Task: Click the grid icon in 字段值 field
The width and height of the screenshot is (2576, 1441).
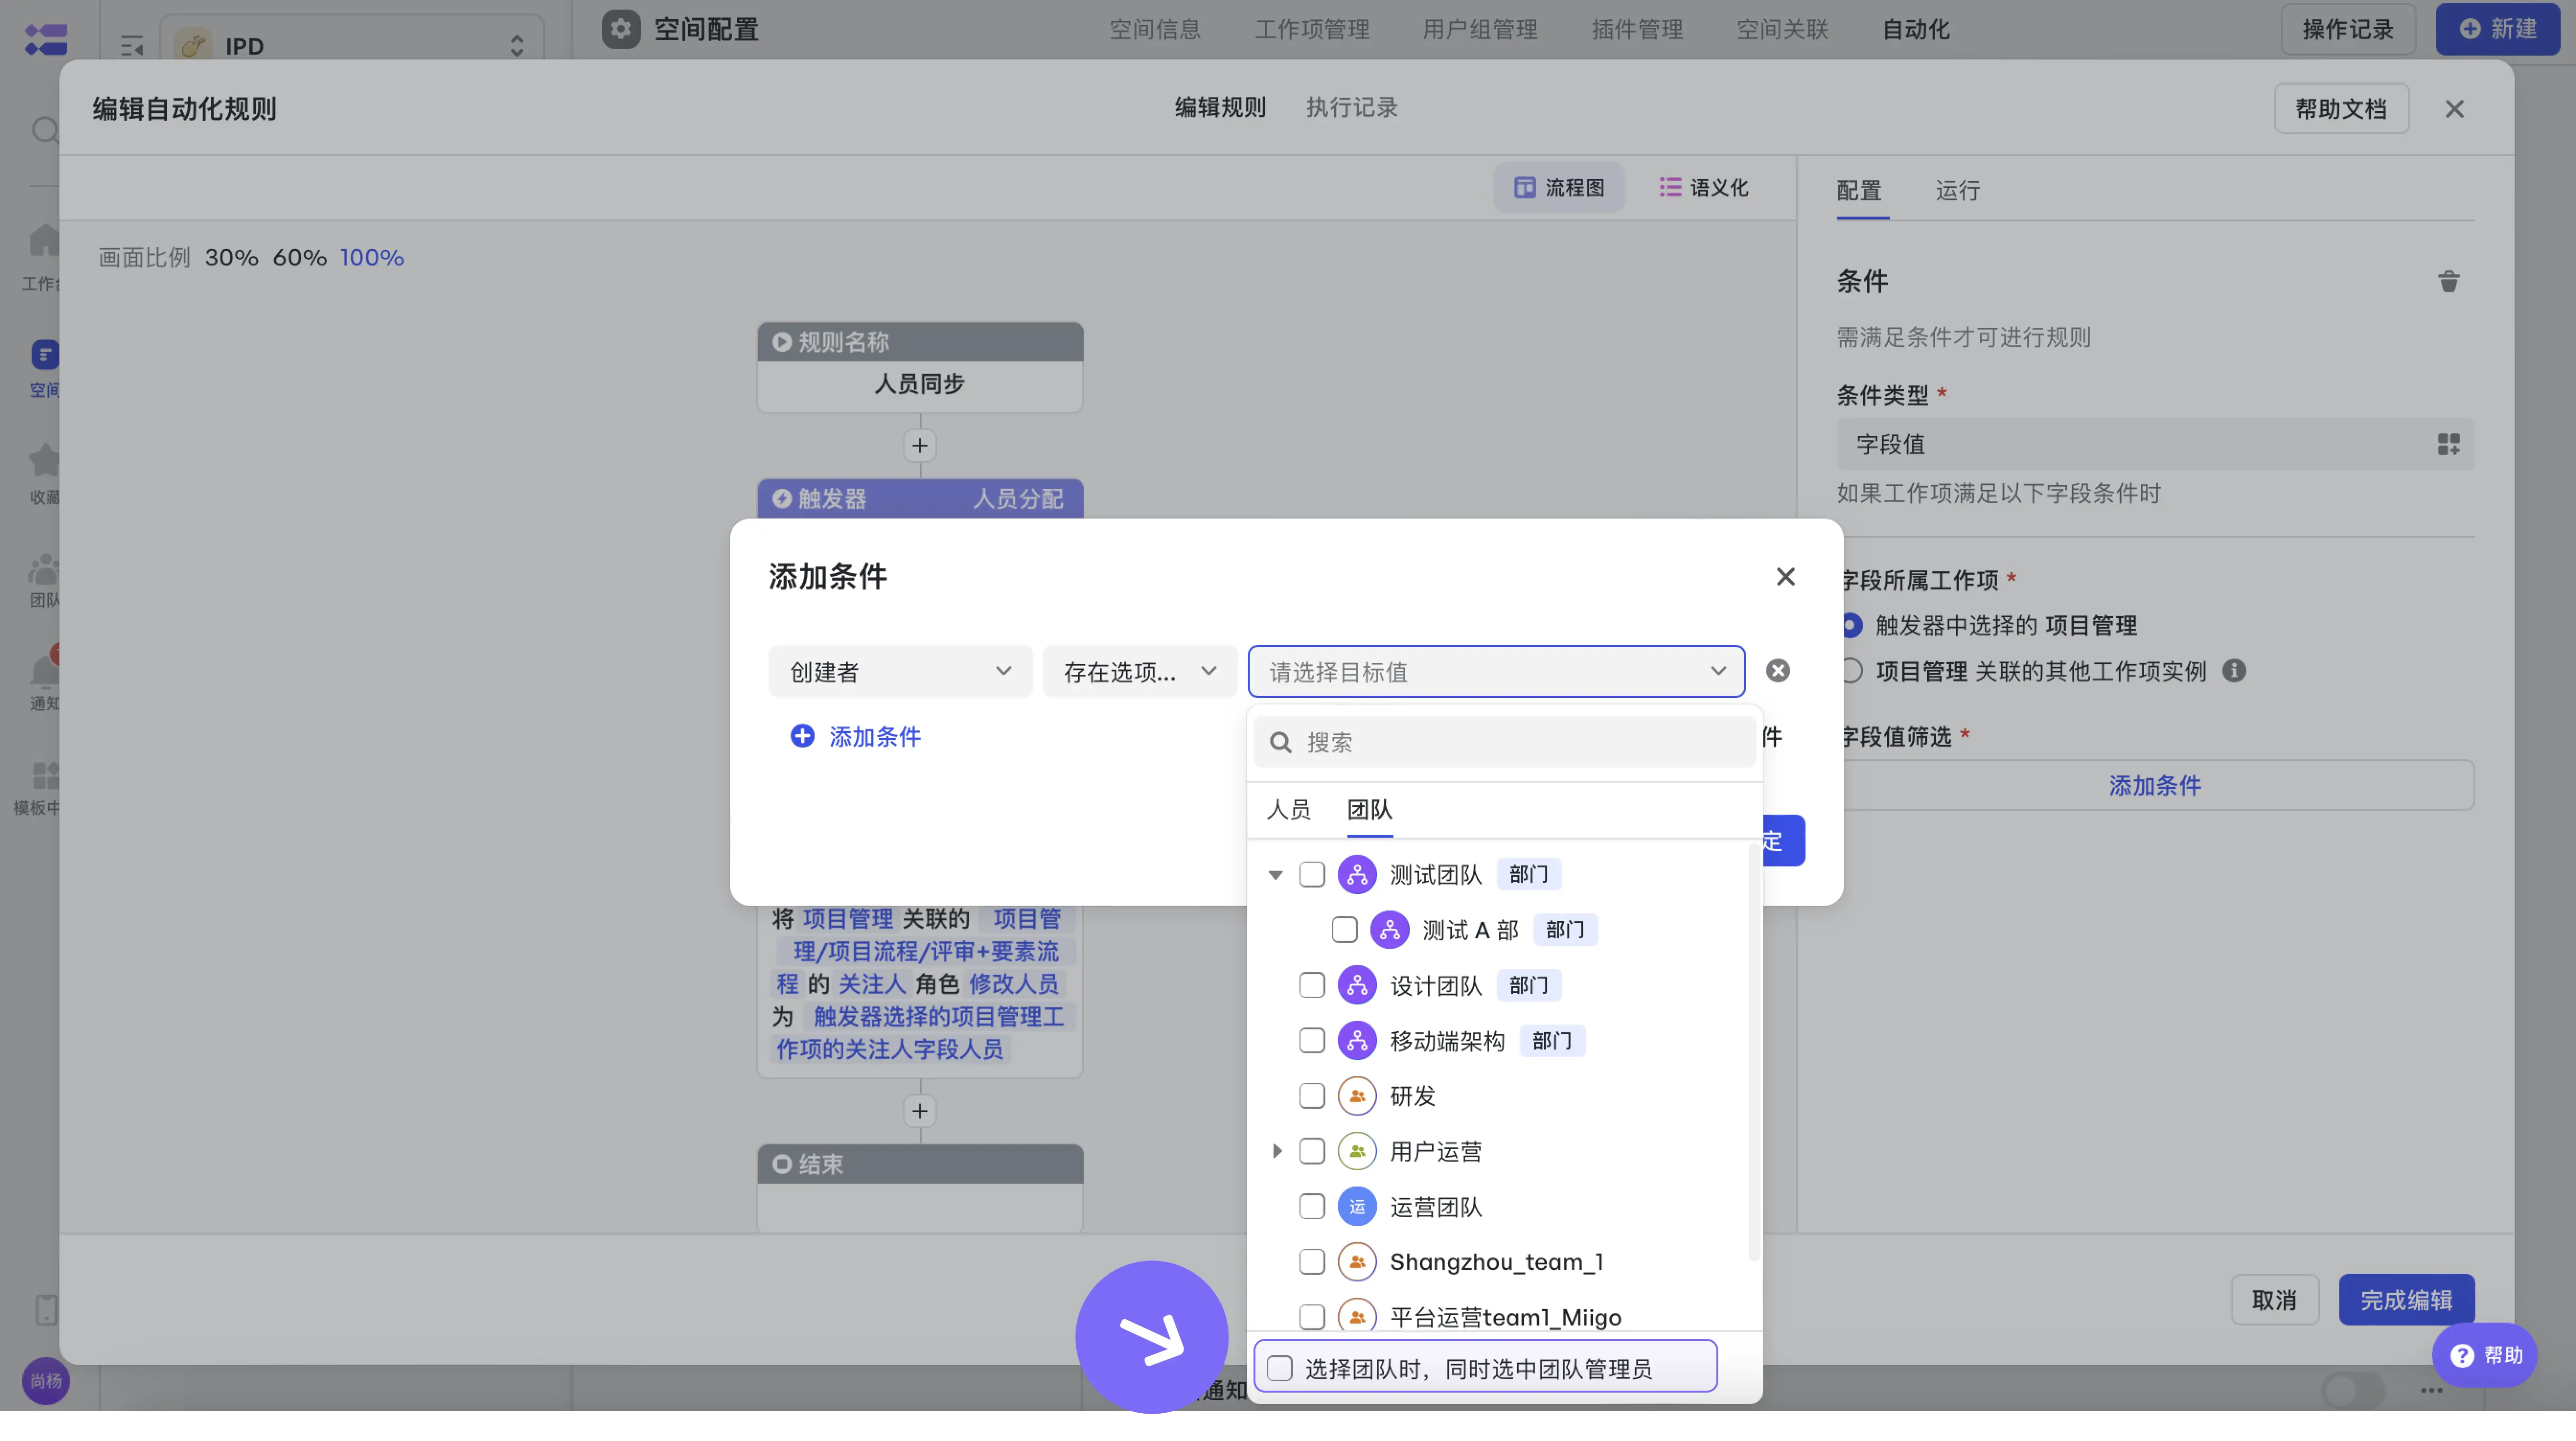Action: (x=2448, y=444)
